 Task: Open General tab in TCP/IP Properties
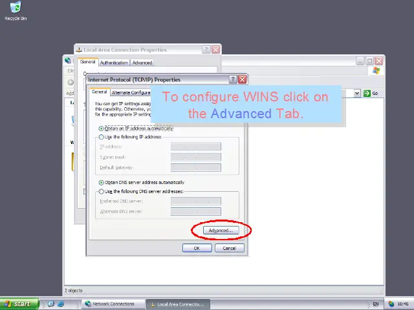pos(99,92)
